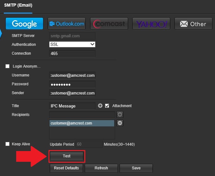Choose the Other mail provider option
Viewport: 215px width, 176px height.
[193, 23]
